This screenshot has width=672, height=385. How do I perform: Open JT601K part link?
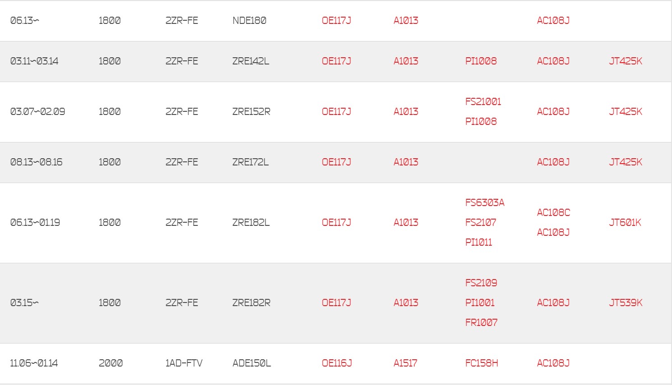(625, 223)
